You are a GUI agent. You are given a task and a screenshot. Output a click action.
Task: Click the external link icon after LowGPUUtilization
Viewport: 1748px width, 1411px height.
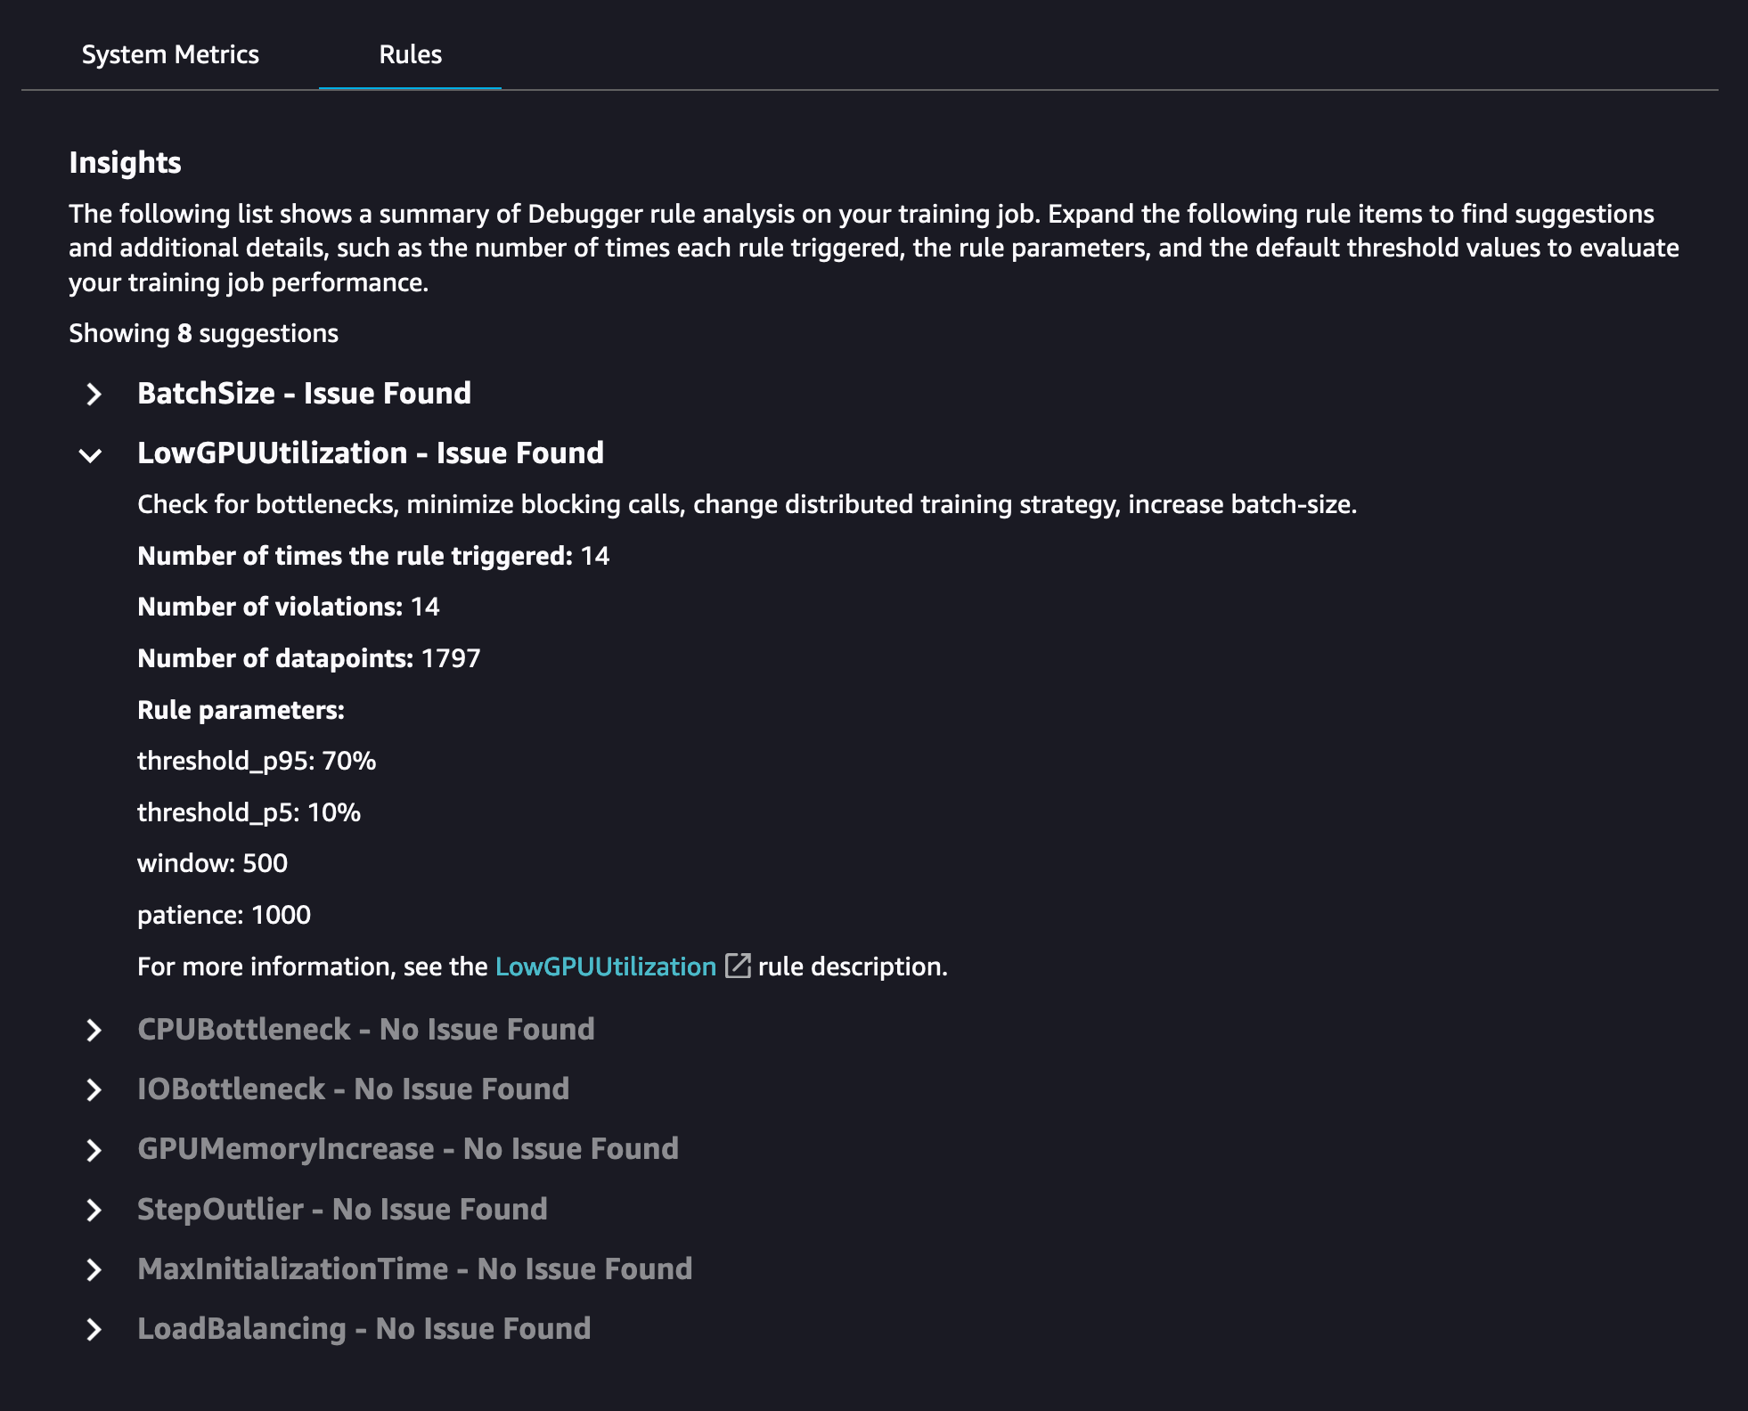point(738,966)
